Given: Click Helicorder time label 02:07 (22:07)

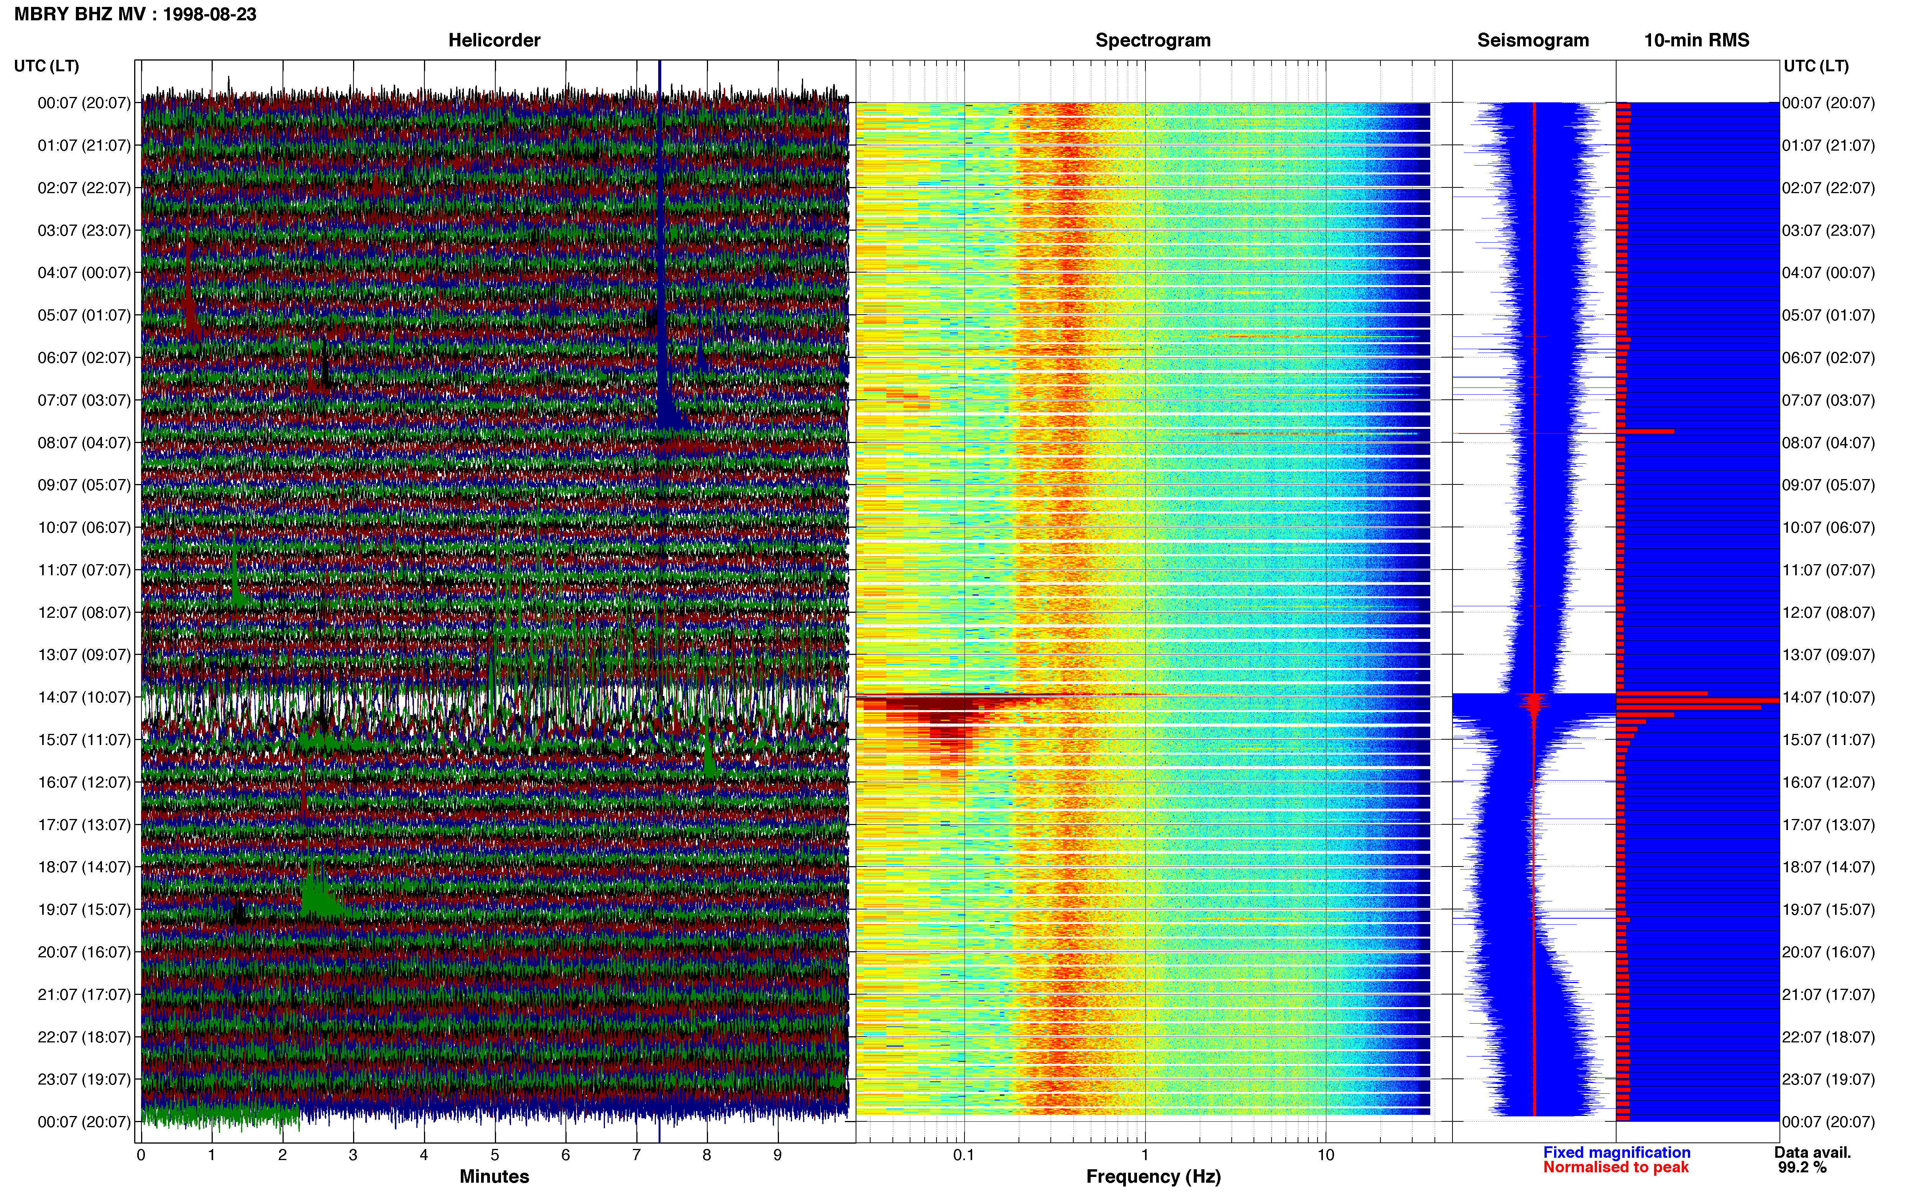Looking at the screenshot, I should (84, 188).
